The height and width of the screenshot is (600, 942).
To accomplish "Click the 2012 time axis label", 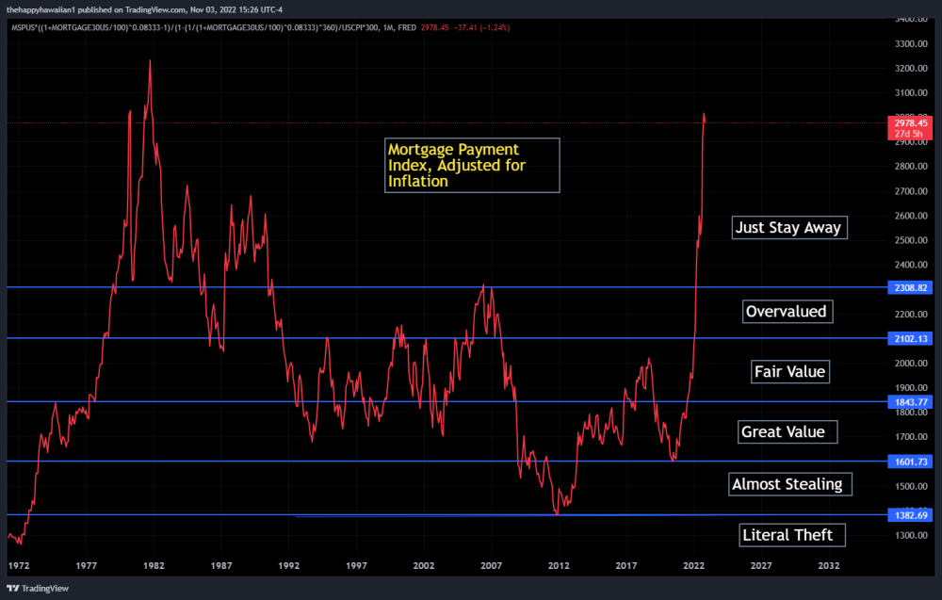I will pos(559,566).
